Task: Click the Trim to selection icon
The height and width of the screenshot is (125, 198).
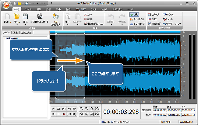Action: click(x=85, y=23)
